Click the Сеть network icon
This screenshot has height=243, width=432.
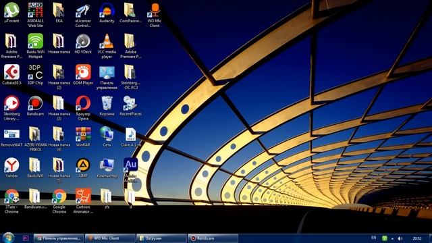[x=107, y=136]
